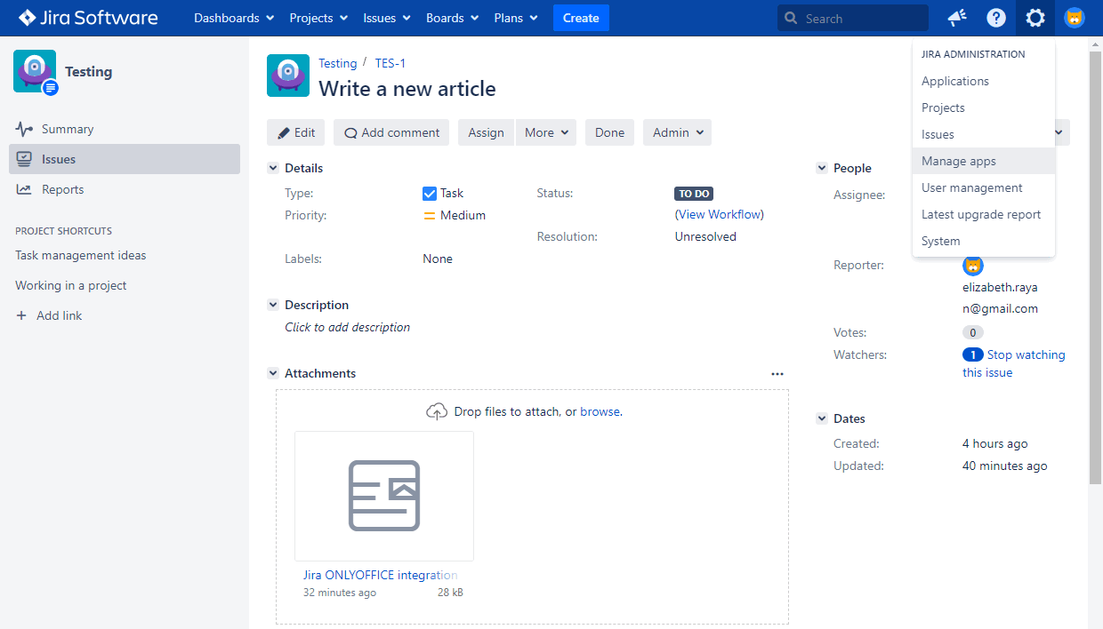The image size is (1103, 629).
Task: Click the plus icon for Add link
Action: (21, 315)
